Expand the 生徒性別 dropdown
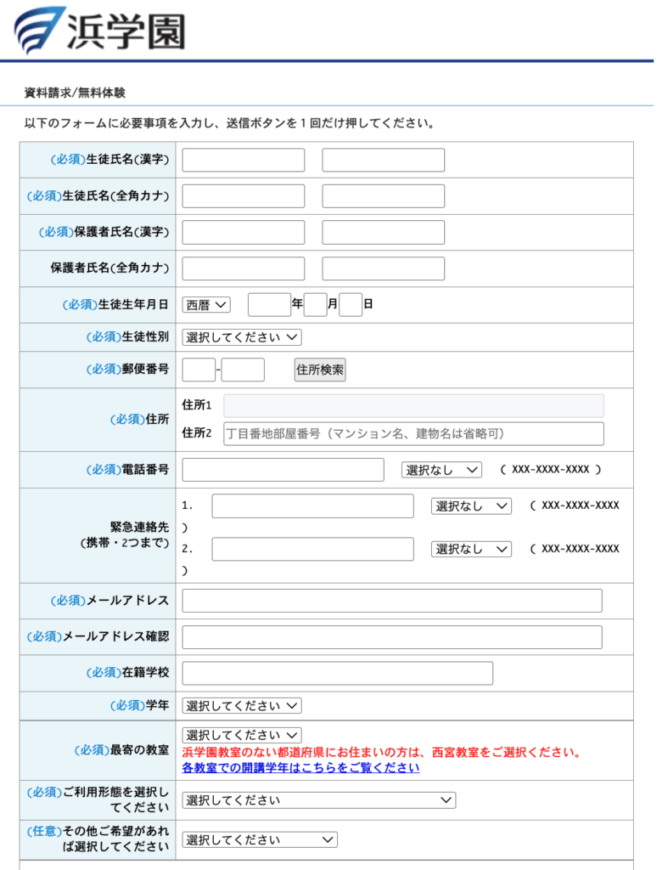 (x=242, y=337)
